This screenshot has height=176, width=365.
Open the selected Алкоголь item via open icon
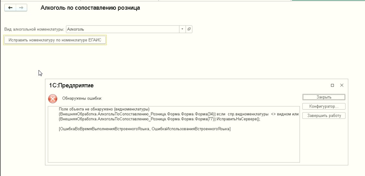(x=189, y=29)
